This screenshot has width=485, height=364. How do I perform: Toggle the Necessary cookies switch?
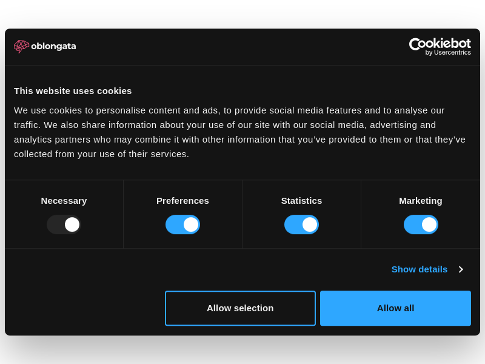(64, 224)
